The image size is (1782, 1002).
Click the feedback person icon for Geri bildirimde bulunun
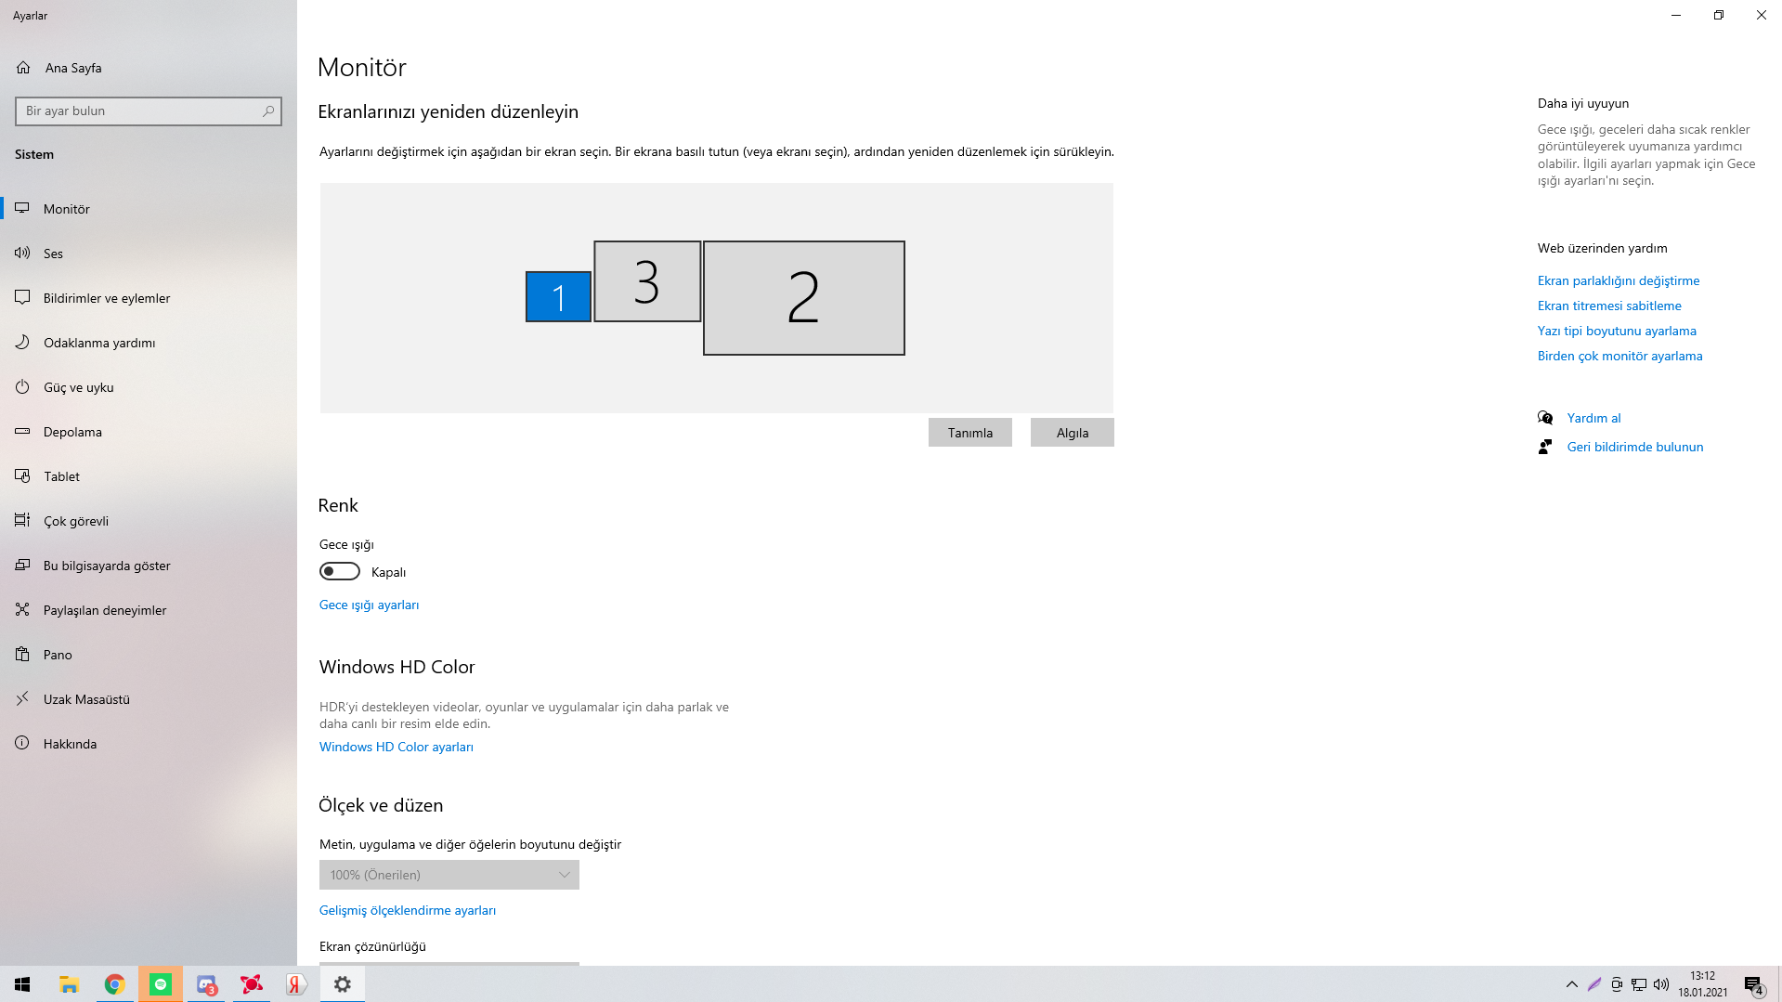coord(1545,447)
